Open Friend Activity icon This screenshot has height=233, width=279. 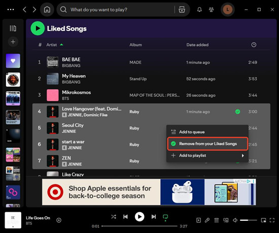tap(211, 10)
